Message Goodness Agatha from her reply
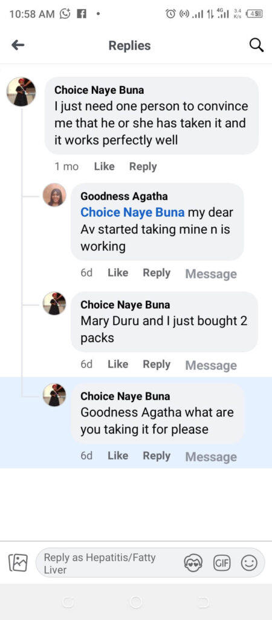 [211, 274]
